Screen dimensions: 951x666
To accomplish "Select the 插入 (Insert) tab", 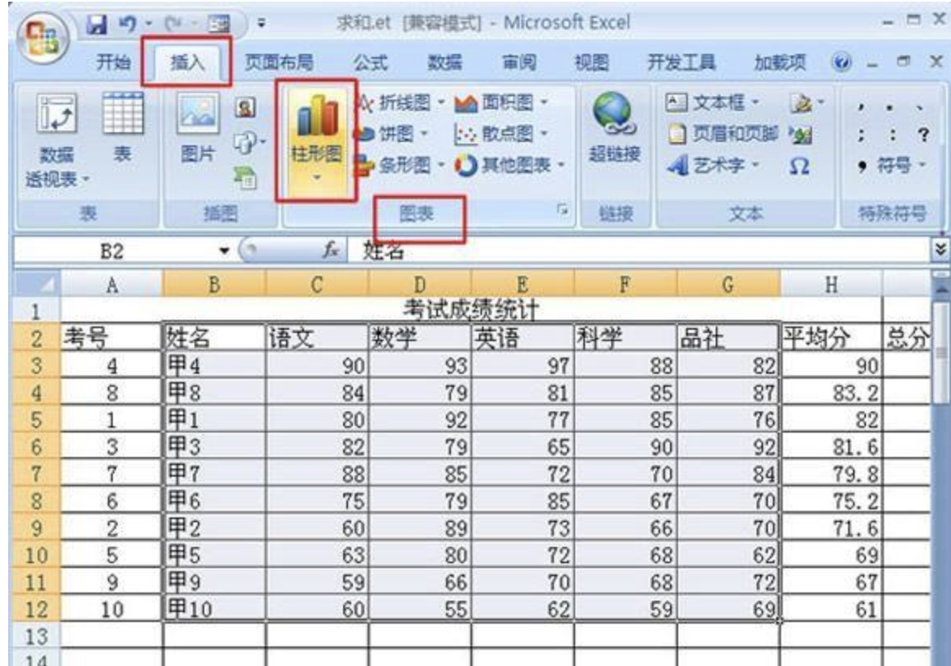I will tap(187, 62).
